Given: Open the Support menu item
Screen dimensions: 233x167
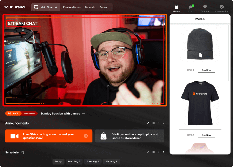Looking at the screenshot, I should tap(104, 7).
